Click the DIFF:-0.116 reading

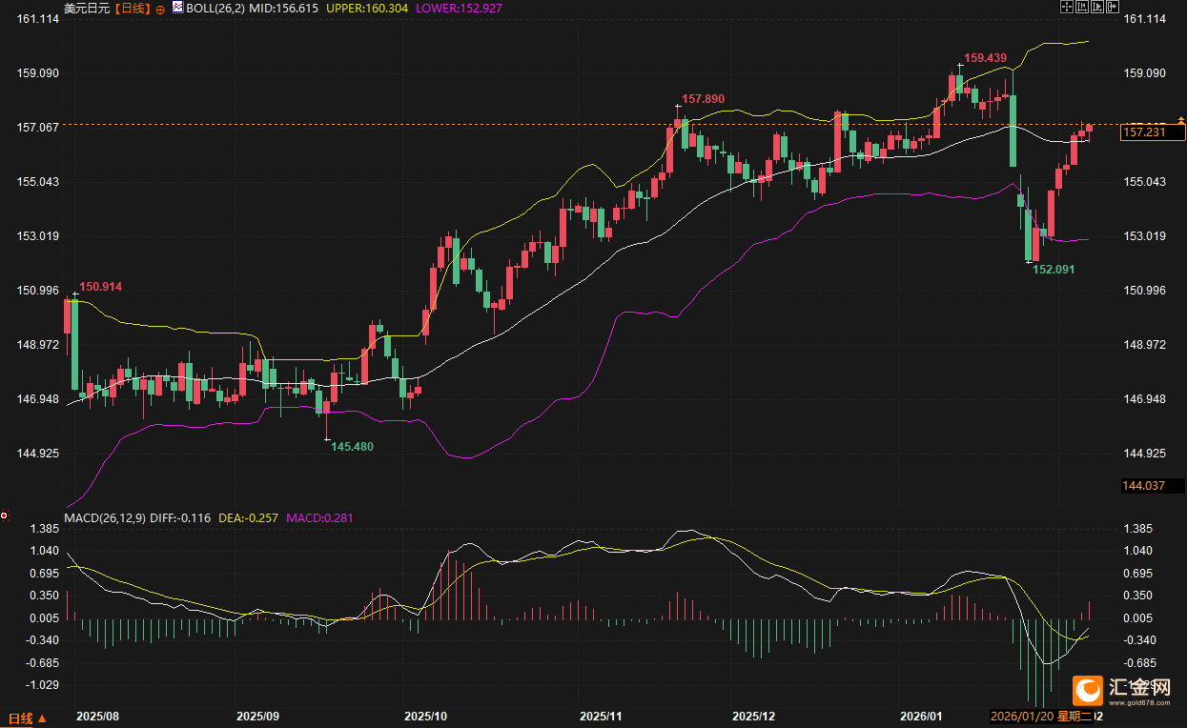tap(181, 518)
